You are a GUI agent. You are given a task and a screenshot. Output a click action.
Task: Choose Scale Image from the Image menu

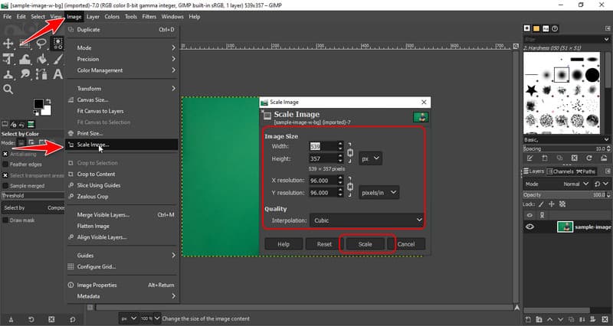tap(93, 144)
